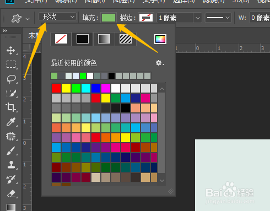The image size is (270, 211).
Task: Open the 文字(Y) menu
Action: 154,1
